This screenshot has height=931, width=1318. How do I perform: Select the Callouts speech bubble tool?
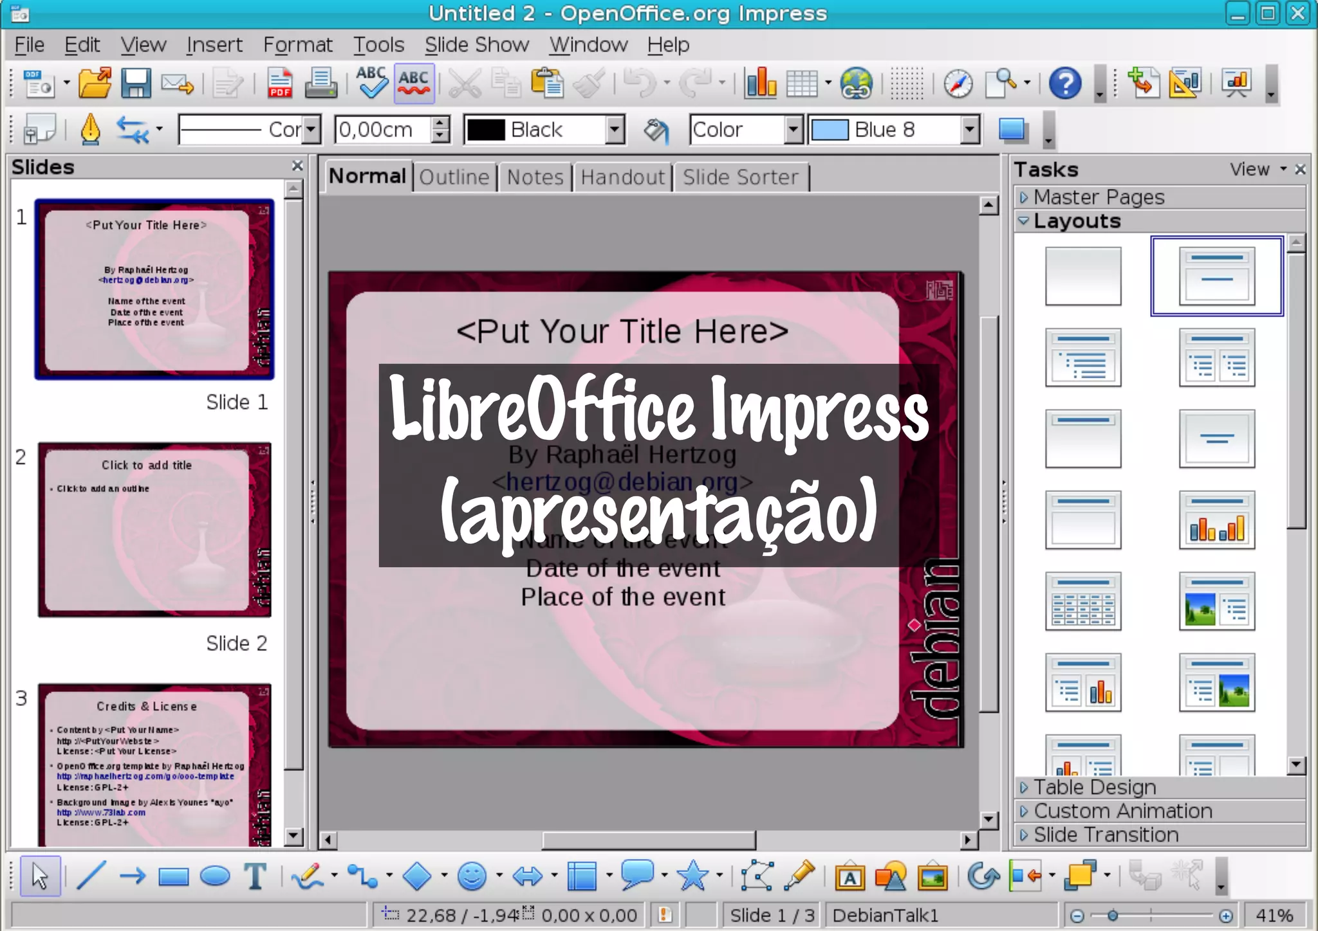(x=637, y=876)
